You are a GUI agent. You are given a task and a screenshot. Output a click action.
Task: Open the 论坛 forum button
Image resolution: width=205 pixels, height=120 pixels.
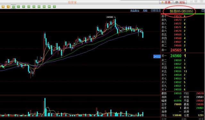[x=180, y=2]
